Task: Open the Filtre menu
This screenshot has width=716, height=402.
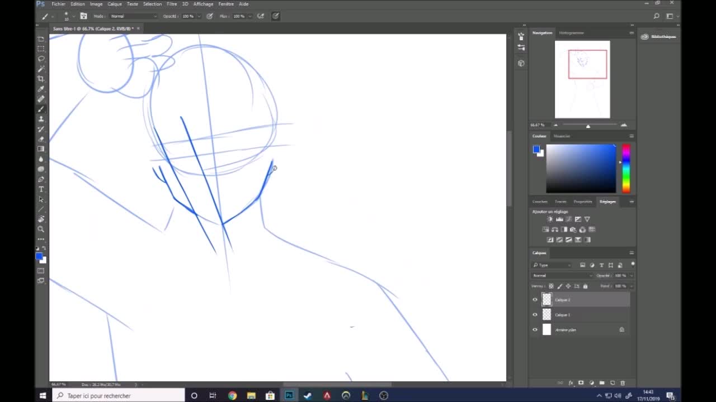Action: pyautogui.click(x=172, y=4)
